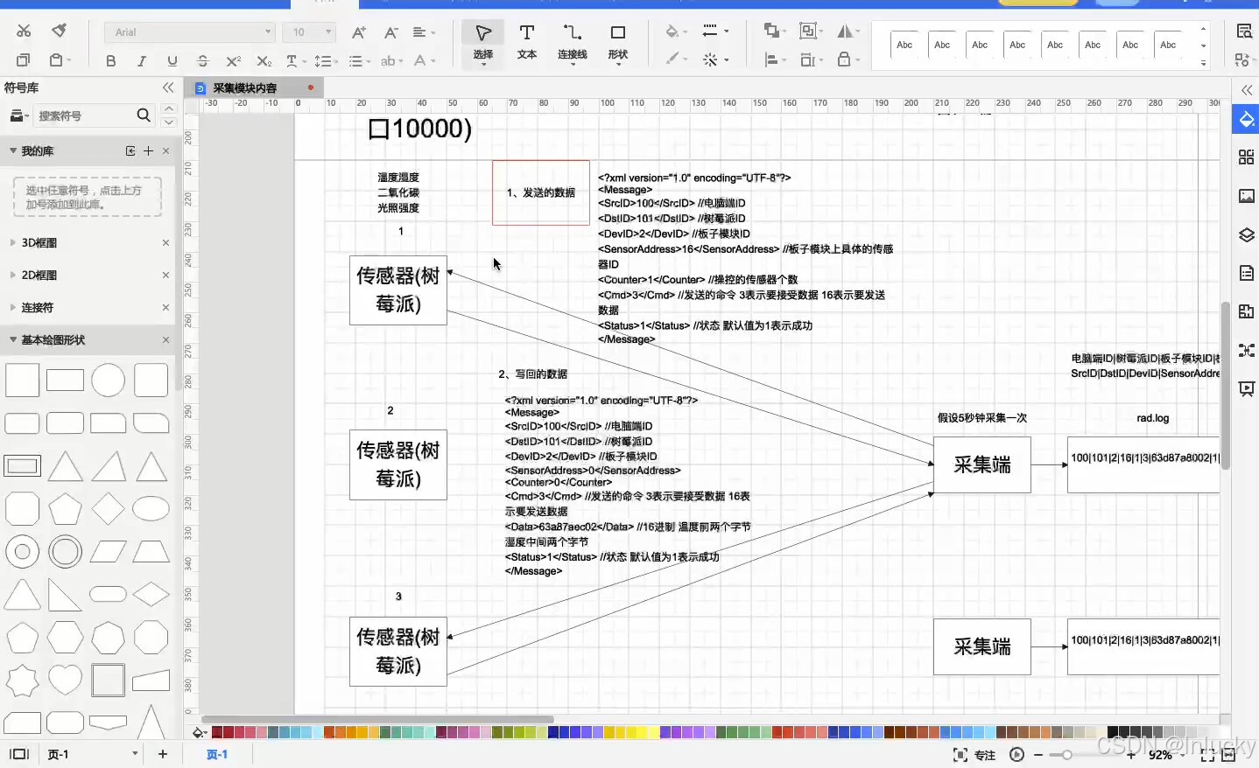
Task: Click the plus icon in 我的库
Action: pos(148,150)
